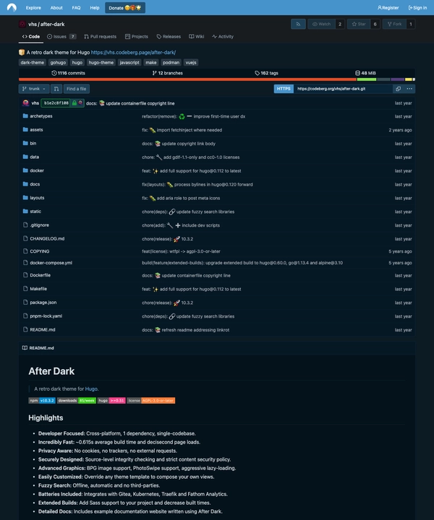Open Explore in the top navigation
The image size is (434, 520).
tap(33, 8)
